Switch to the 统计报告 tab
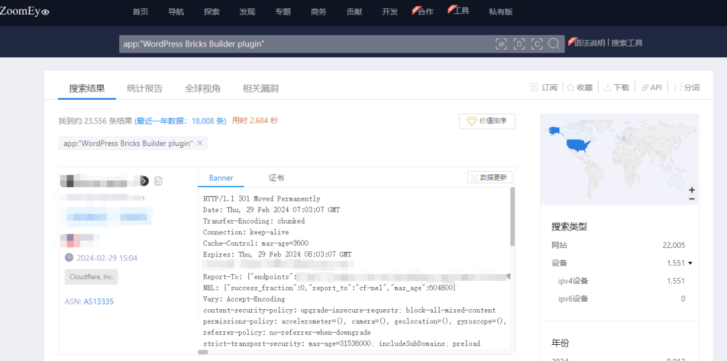The image size is (727, 361). [145, 88]
